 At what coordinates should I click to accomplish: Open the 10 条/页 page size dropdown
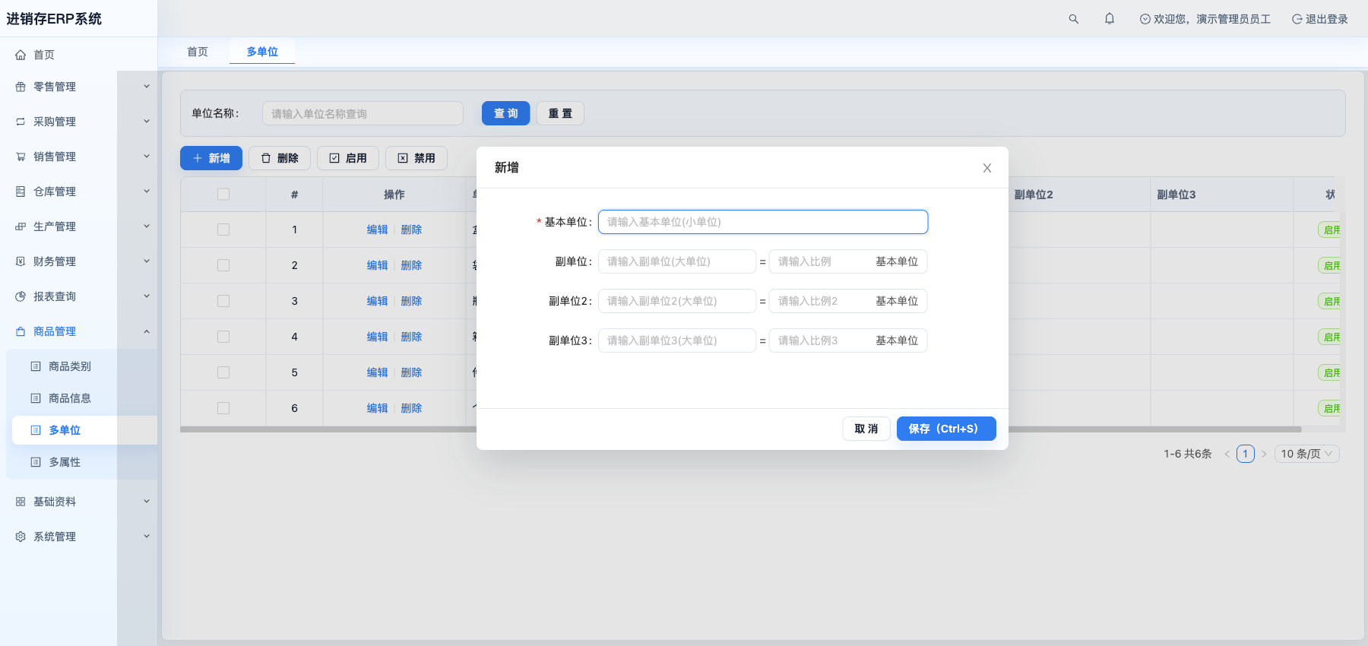pyautogui.click(x=1306, y=454)
